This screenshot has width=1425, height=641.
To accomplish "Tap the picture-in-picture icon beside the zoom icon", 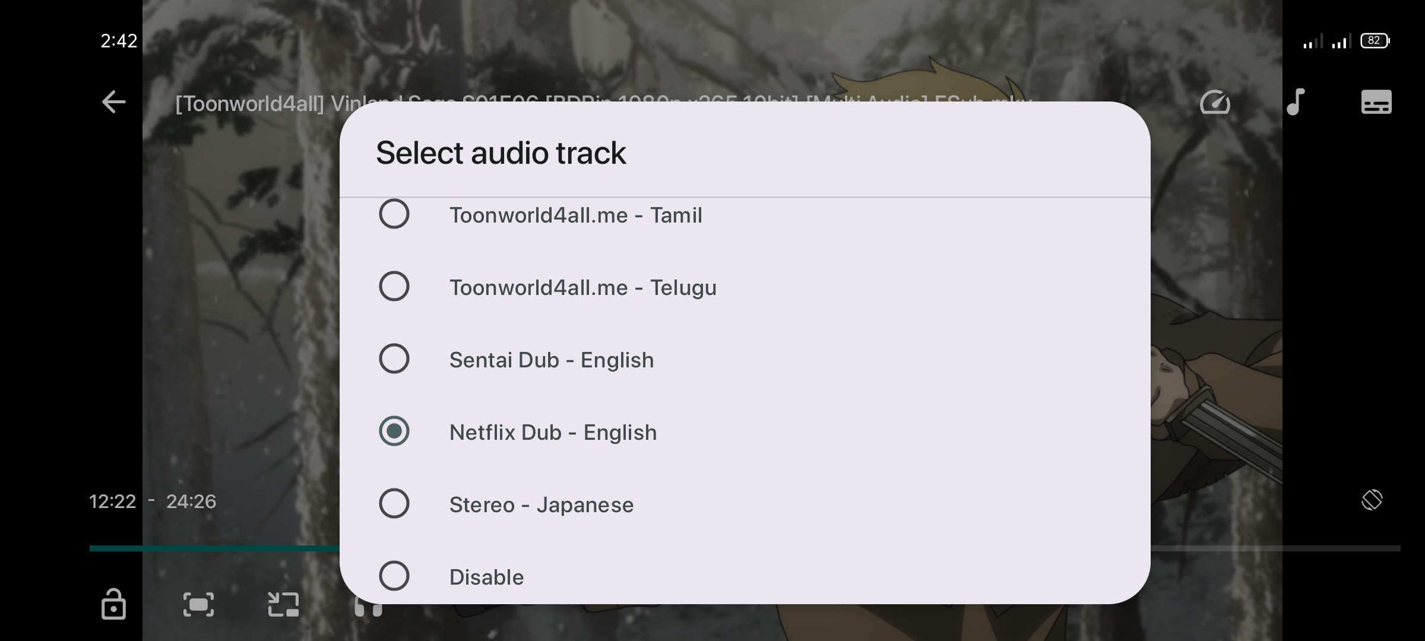I will 283,604.
